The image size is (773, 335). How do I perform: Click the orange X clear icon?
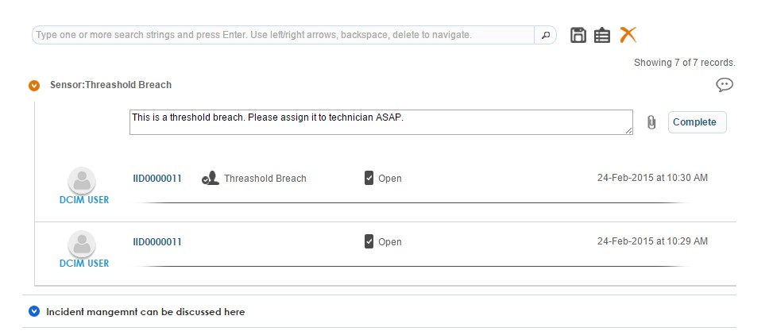coord(628,34)
